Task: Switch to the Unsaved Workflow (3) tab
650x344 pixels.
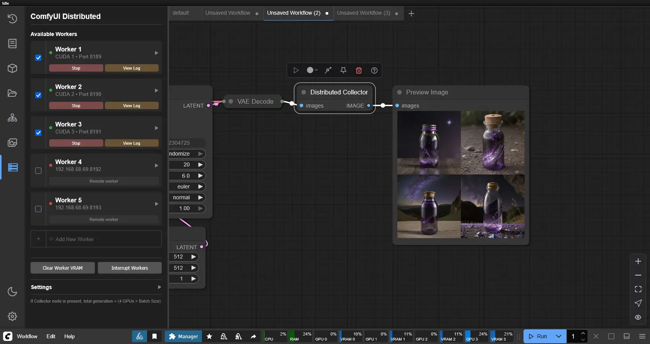Action: point(363,13)
